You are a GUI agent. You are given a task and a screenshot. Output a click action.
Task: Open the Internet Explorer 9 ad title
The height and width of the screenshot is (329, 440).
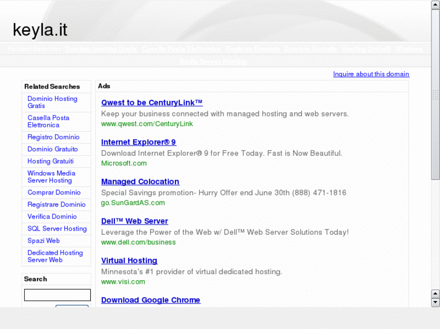[139, 142]
